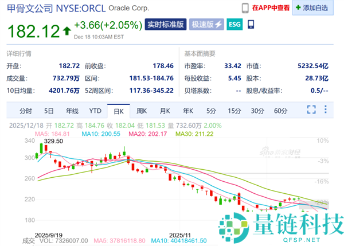Switch to 分时 chart tab
The width and height of the screenshot is (344, 246).
pos(26,111)
